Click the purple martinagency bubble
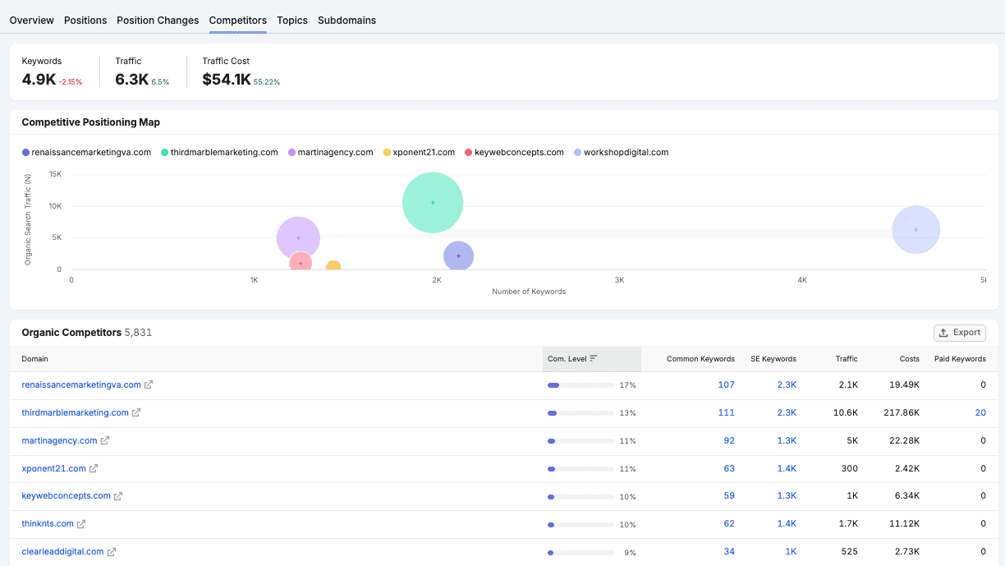The width and height of the screenshot is (1005, 566). [298, 238]
